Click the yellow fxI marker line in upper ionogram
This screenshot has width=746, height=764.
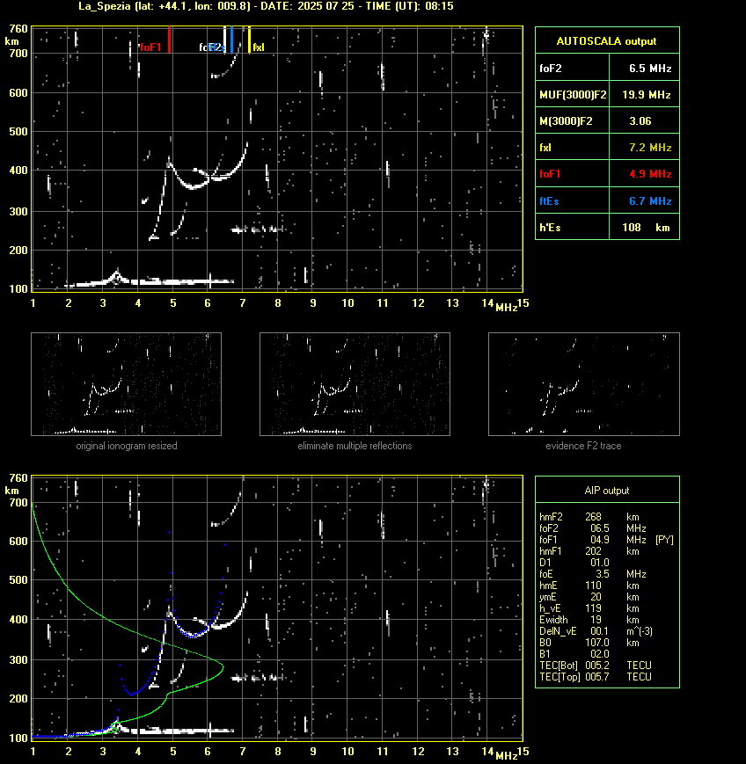250,40
